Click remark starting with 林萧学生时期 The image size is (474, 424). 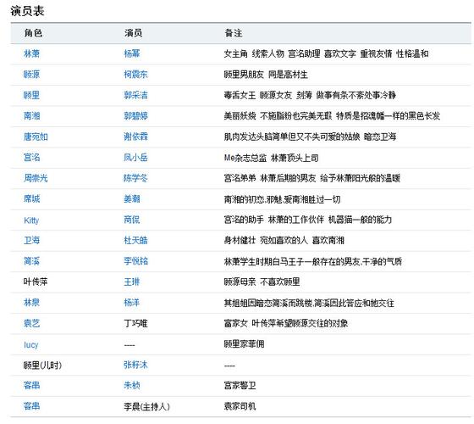tap(313, 261)
